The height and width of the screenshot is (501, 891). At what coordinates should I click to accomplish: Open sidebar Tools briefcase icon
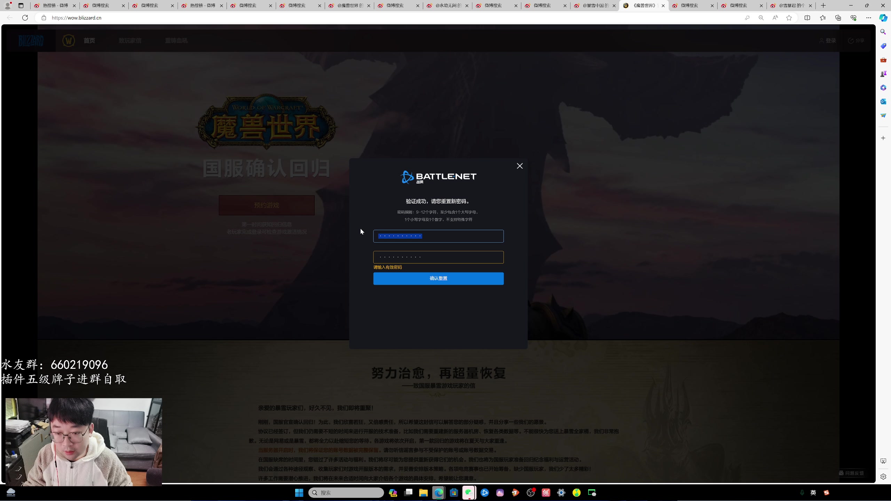click(x=883, y=60)
